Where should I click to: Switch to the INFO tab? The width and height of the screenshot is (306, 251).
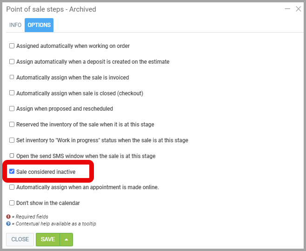pyautogui.click(x=15, y=25)
